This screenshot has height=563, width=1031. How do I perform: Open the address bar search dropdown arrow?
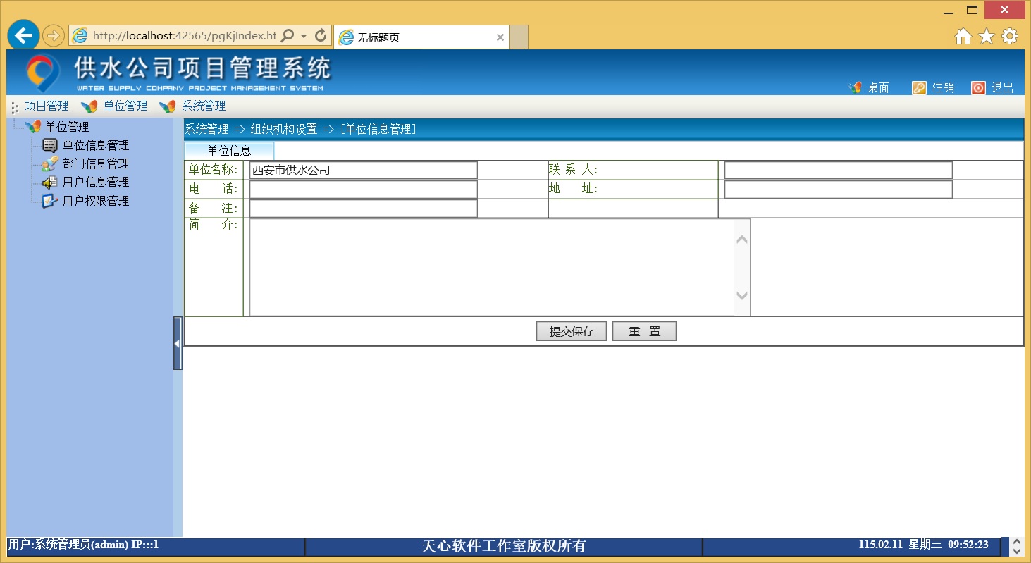(x=304, y=36)
